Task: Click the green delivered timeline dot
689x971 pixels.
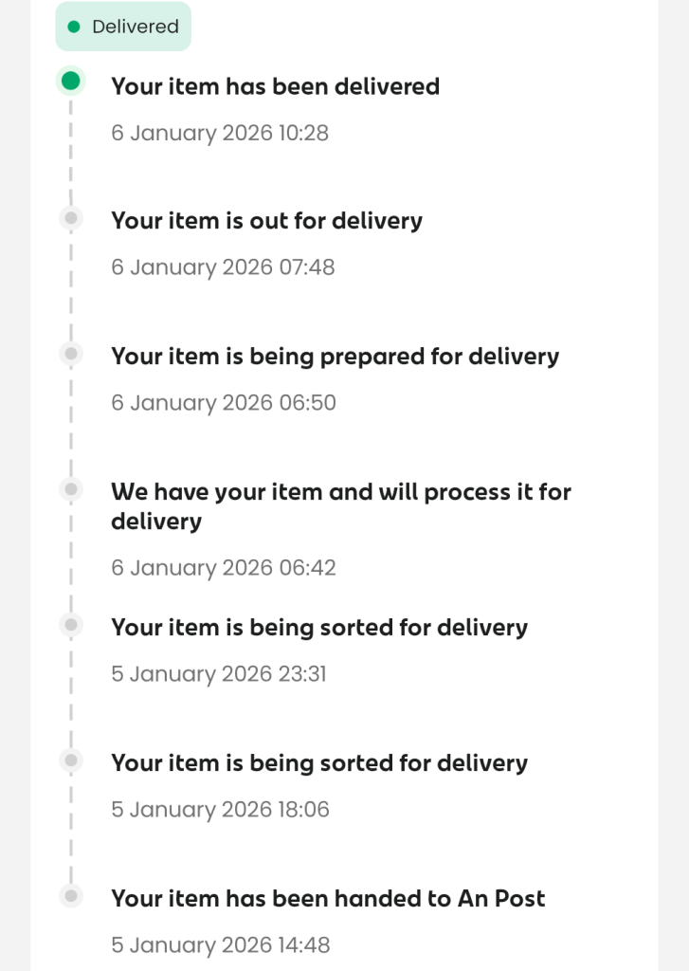Action: (x=70, y=82)
